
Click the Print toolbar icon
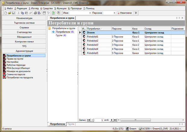[35, 13]
